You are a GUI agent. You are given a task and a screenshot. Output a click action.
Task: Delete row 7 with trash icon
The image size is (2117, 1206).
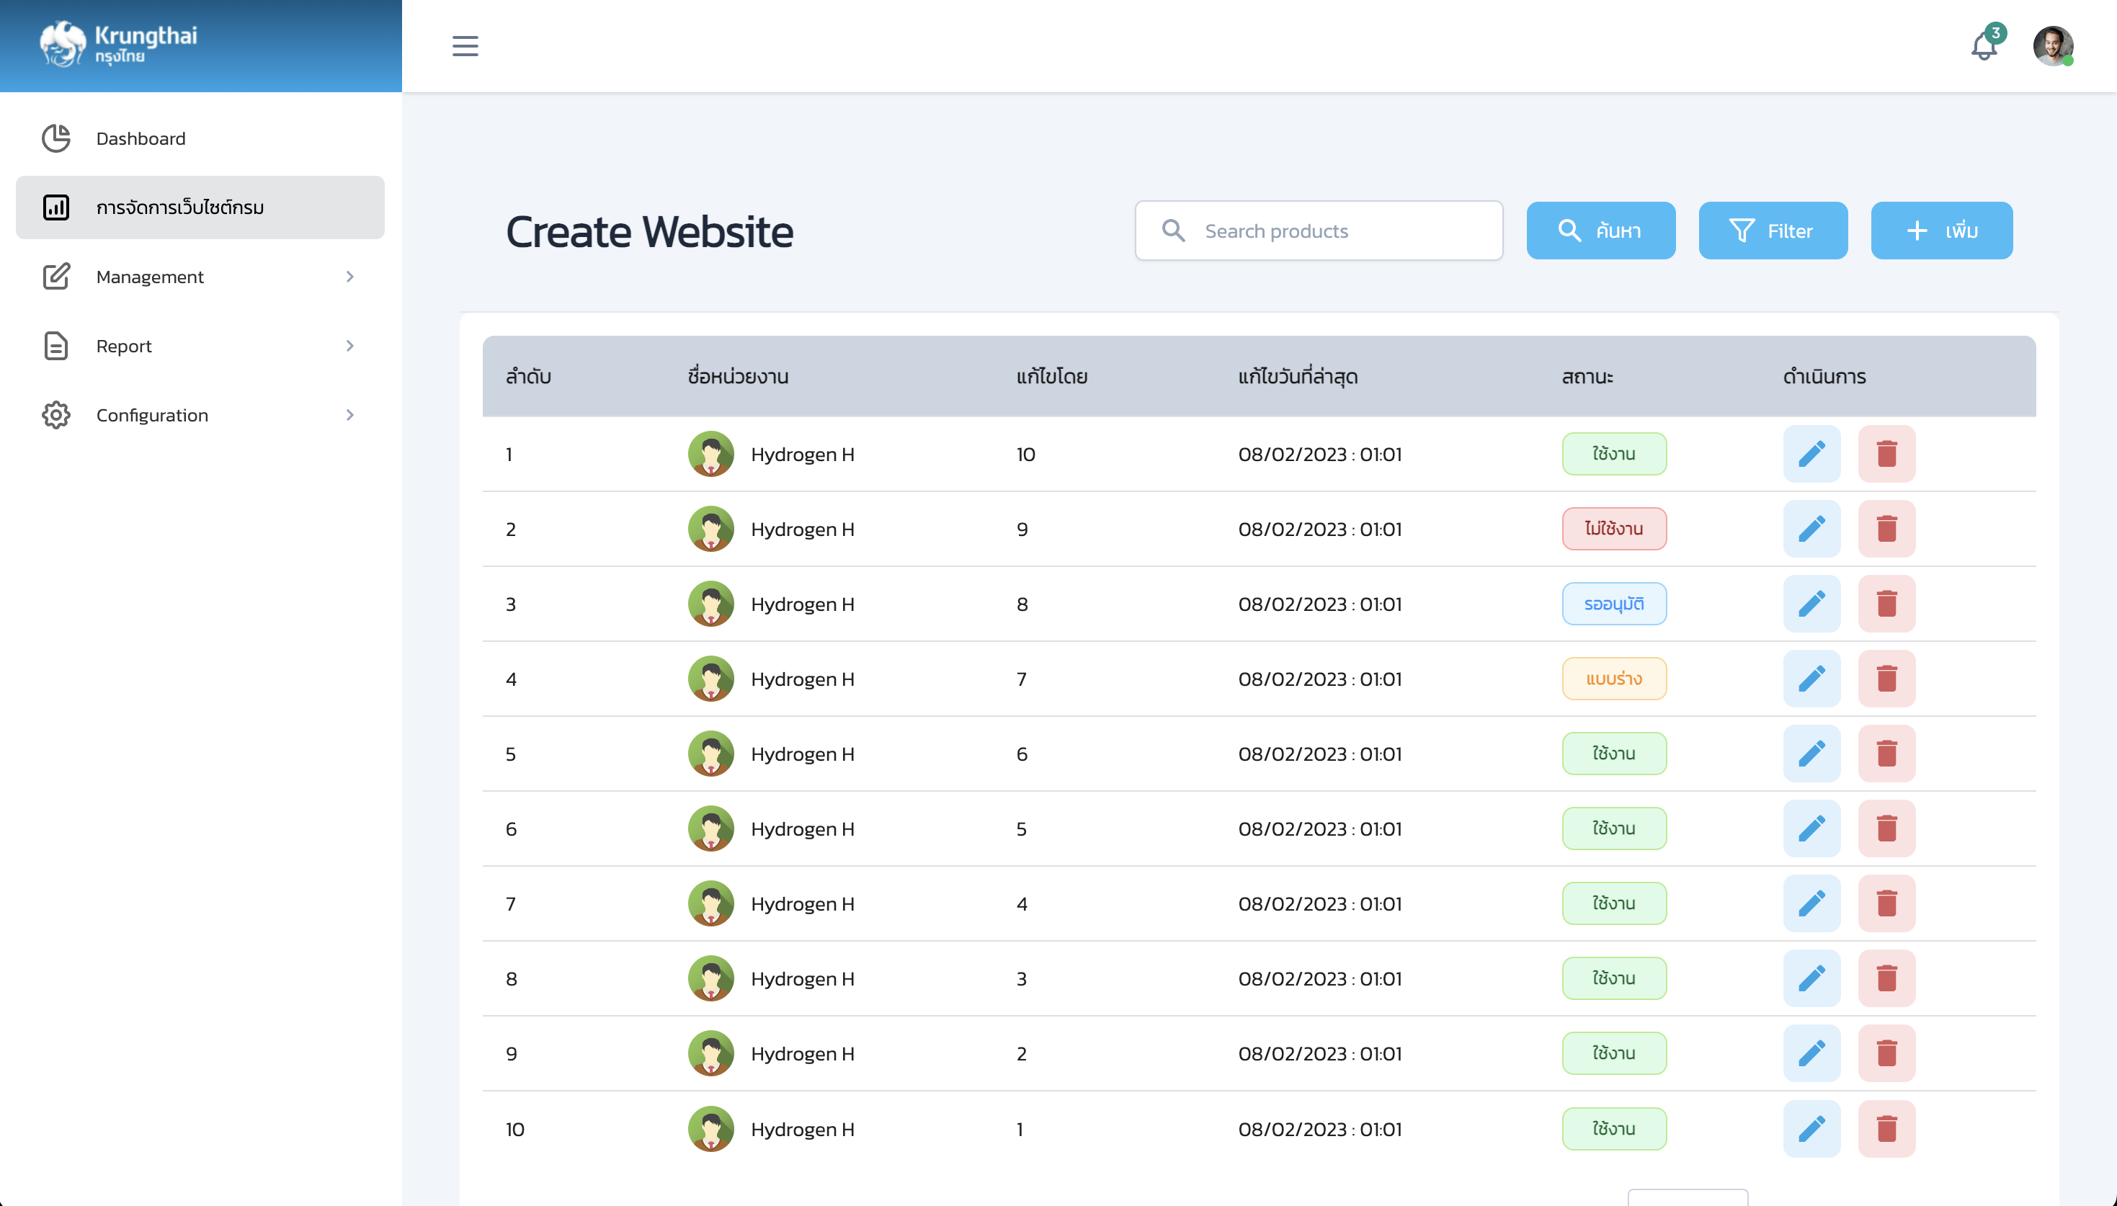1886,903
